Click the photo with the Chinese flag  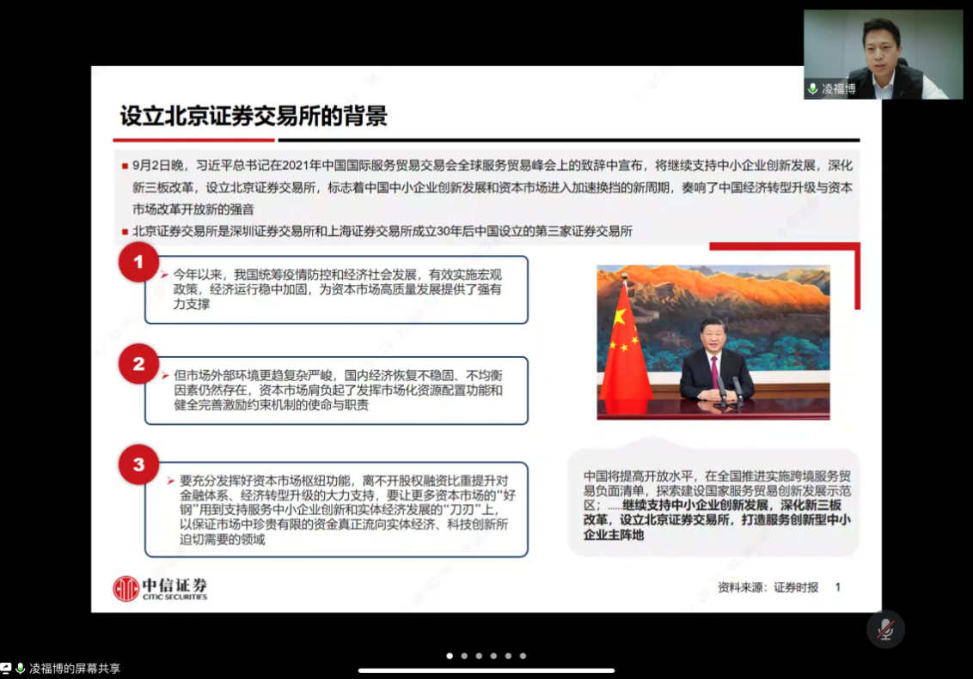coord(713,342)
